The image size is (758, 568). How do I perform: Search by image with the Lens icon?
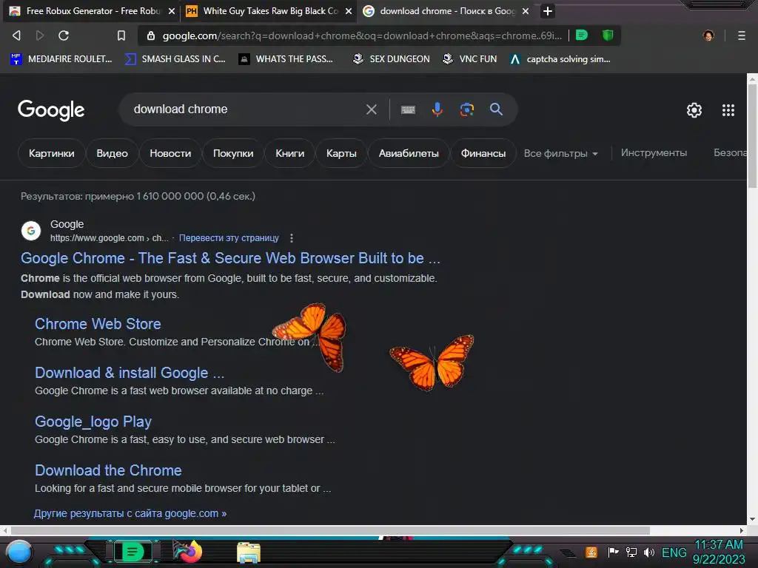[466, 109]
